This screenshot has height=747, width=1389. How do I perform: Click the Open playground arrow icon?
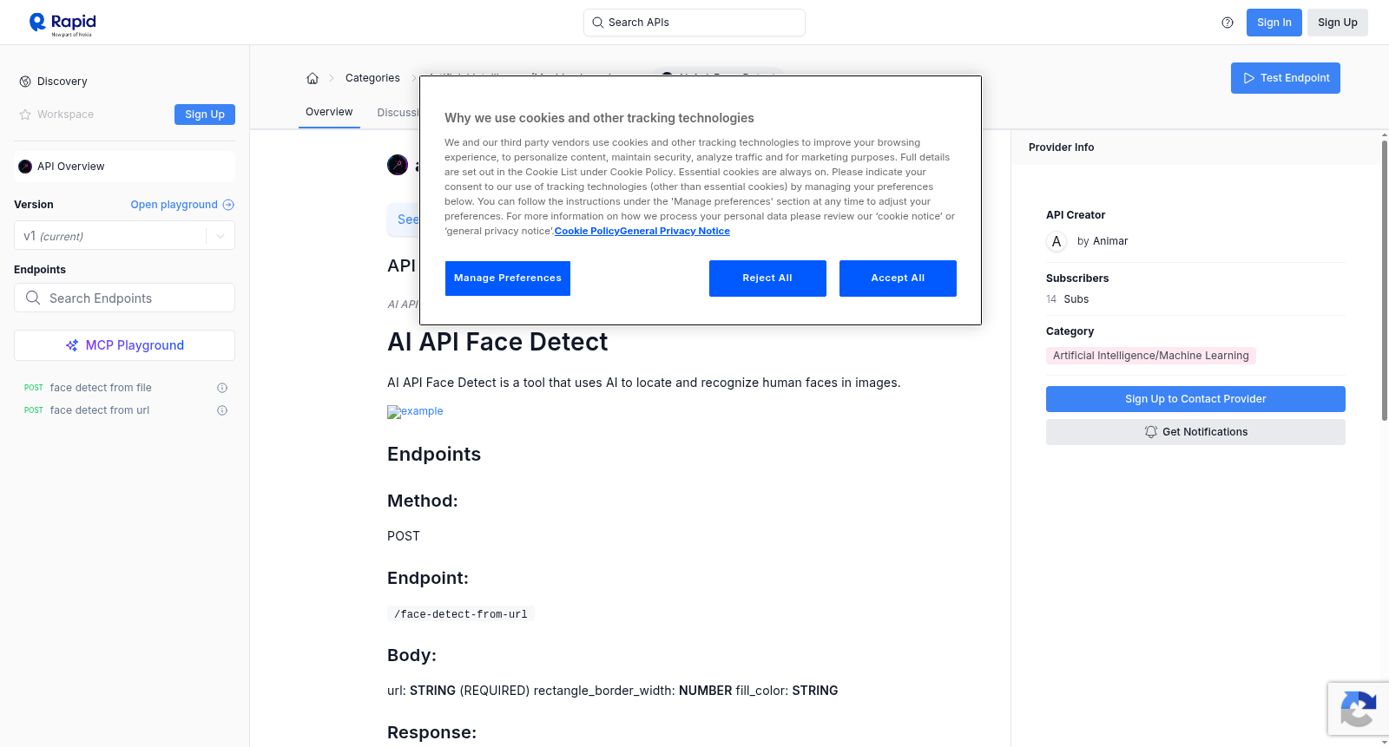pyautogui.click(x=228, y=205)
